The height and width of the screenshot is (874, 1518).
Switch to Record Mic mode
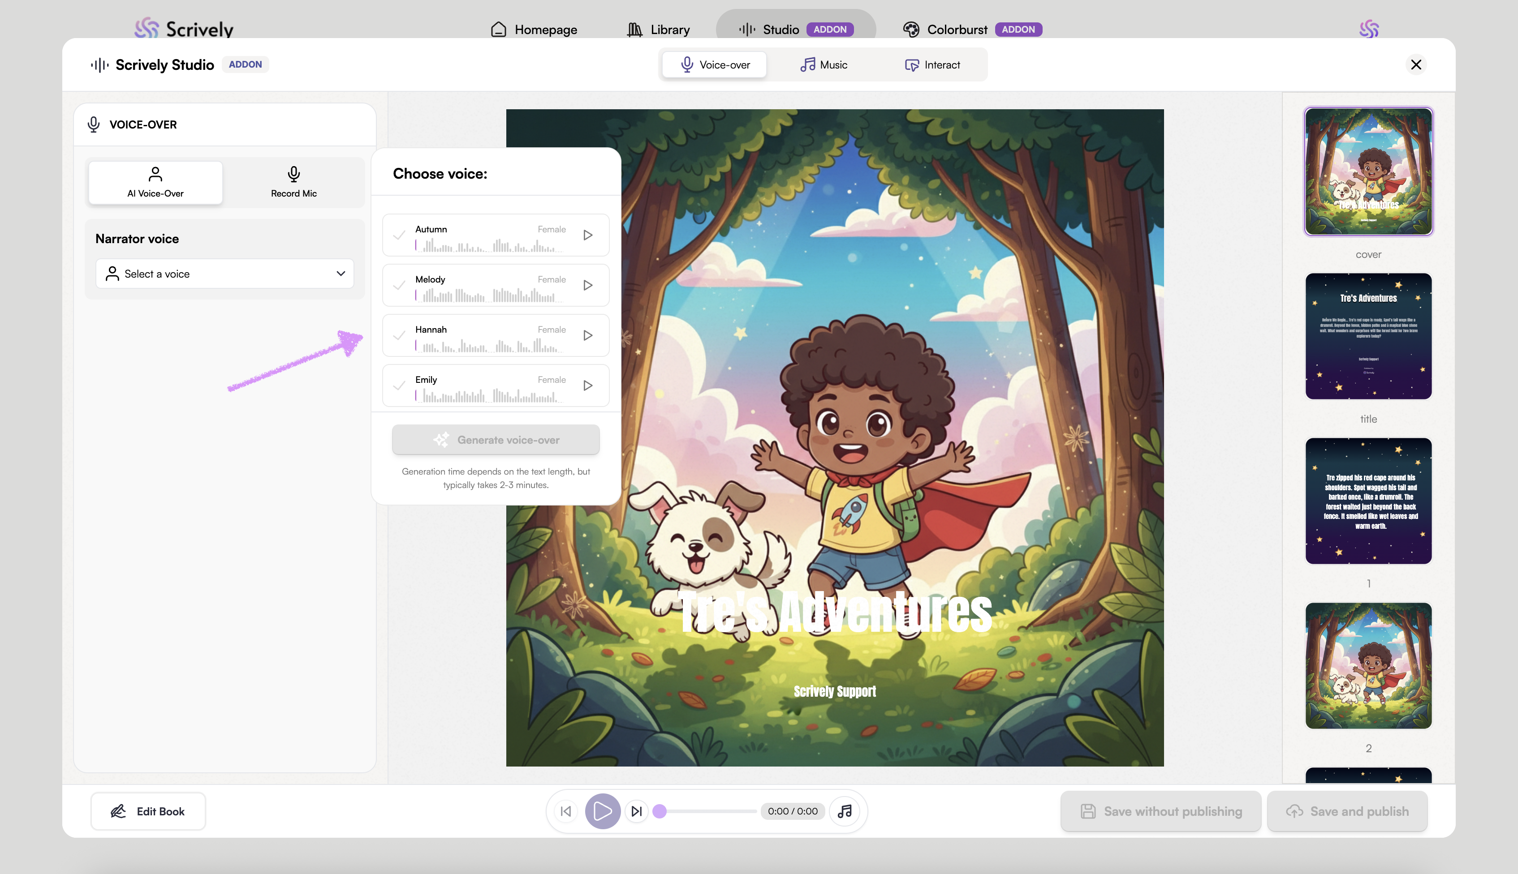point(293,182)
